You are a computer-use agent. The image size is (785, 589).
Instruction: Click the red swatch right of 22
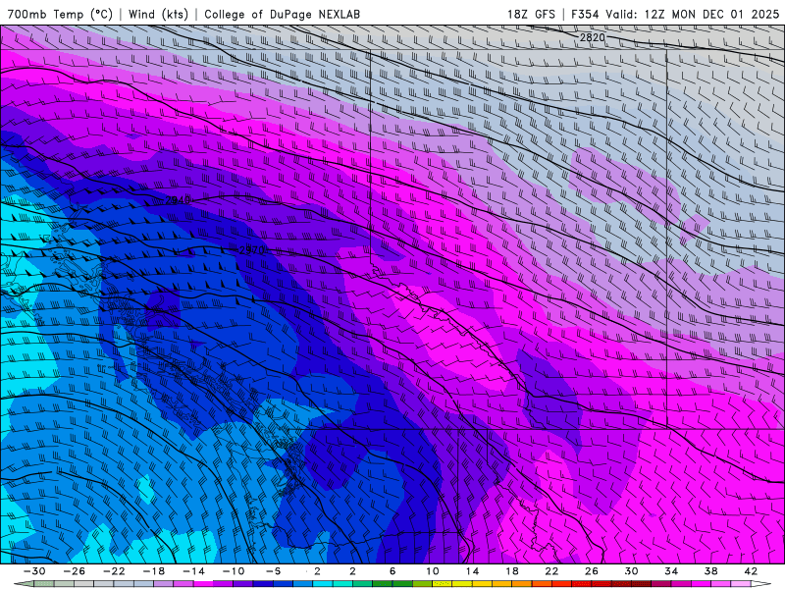[561, 584]
